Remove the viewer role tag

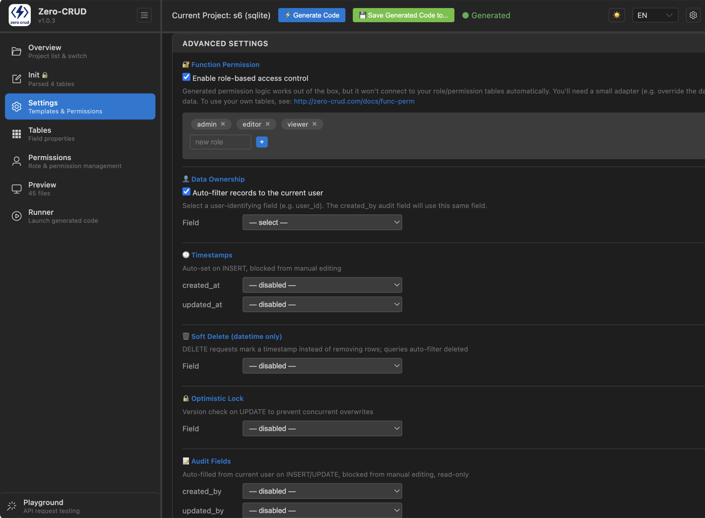coord(315,124)
